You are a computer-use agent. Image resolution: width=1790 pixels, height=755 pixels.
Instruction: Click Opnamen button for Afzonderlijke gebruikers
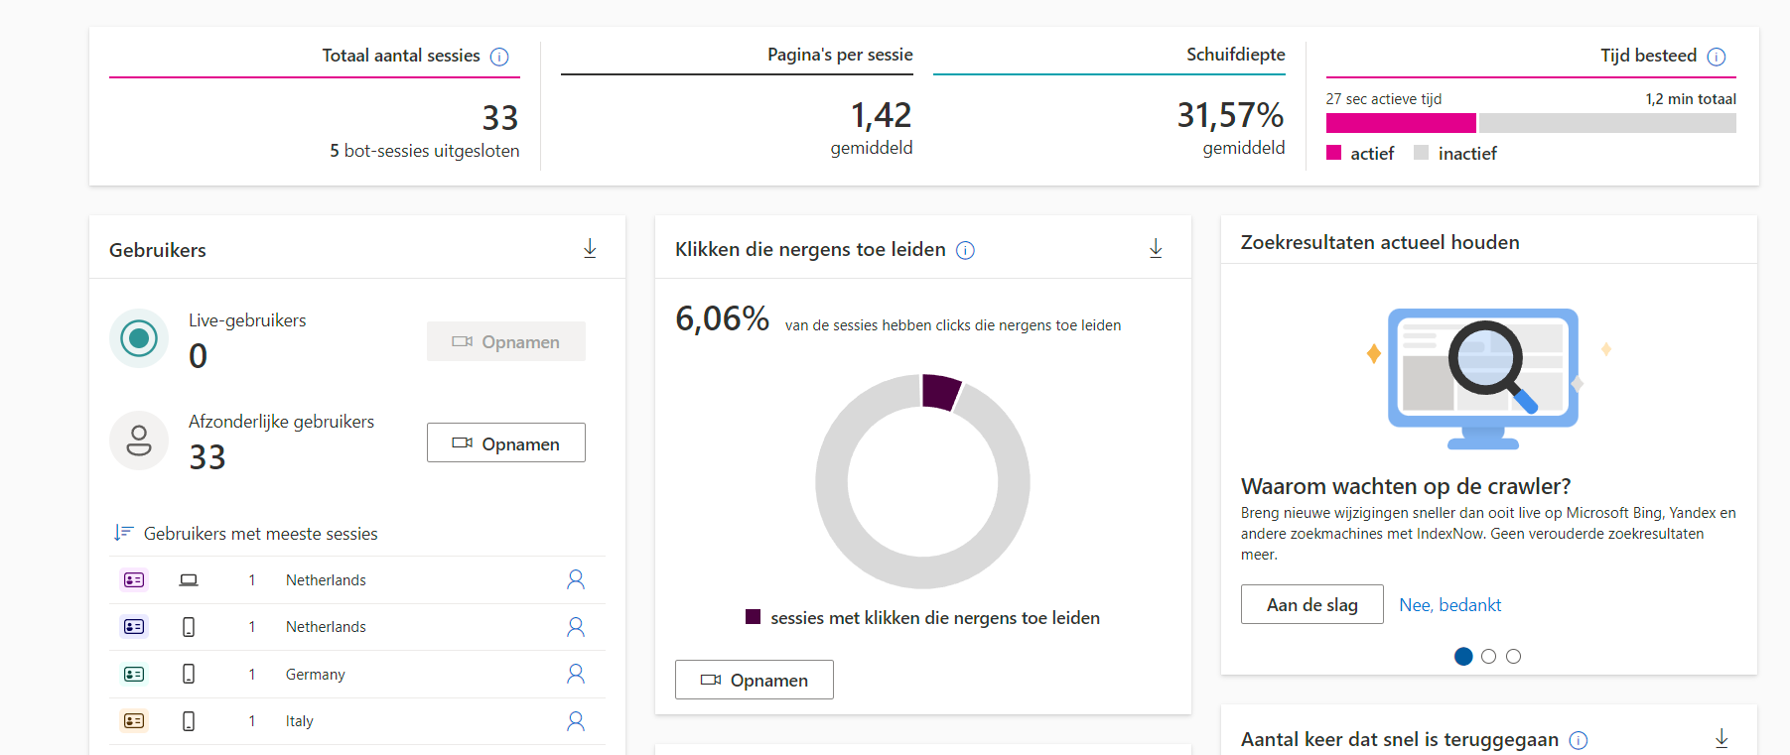[505, 443]
